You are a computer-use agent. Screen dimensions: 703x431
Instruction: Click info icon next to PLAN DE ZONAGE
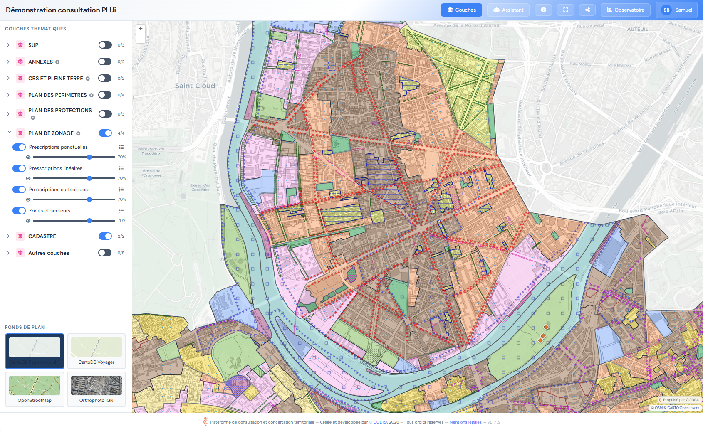click(x=78, y=133)
